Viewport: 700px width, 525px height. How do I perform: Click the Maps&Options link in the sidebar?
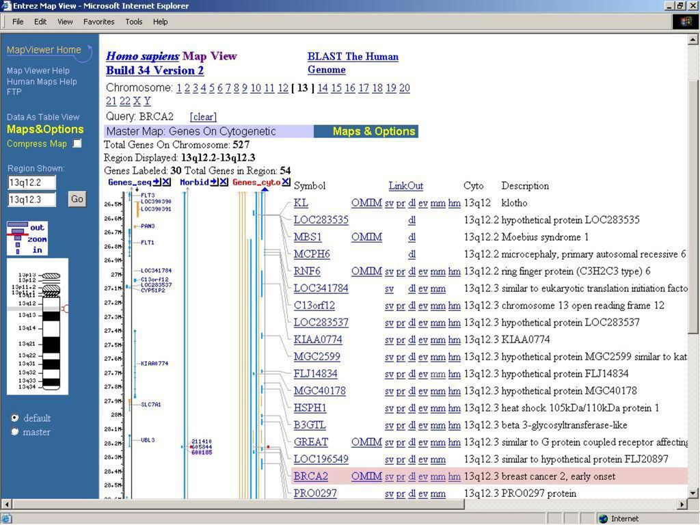coord(45,129)
